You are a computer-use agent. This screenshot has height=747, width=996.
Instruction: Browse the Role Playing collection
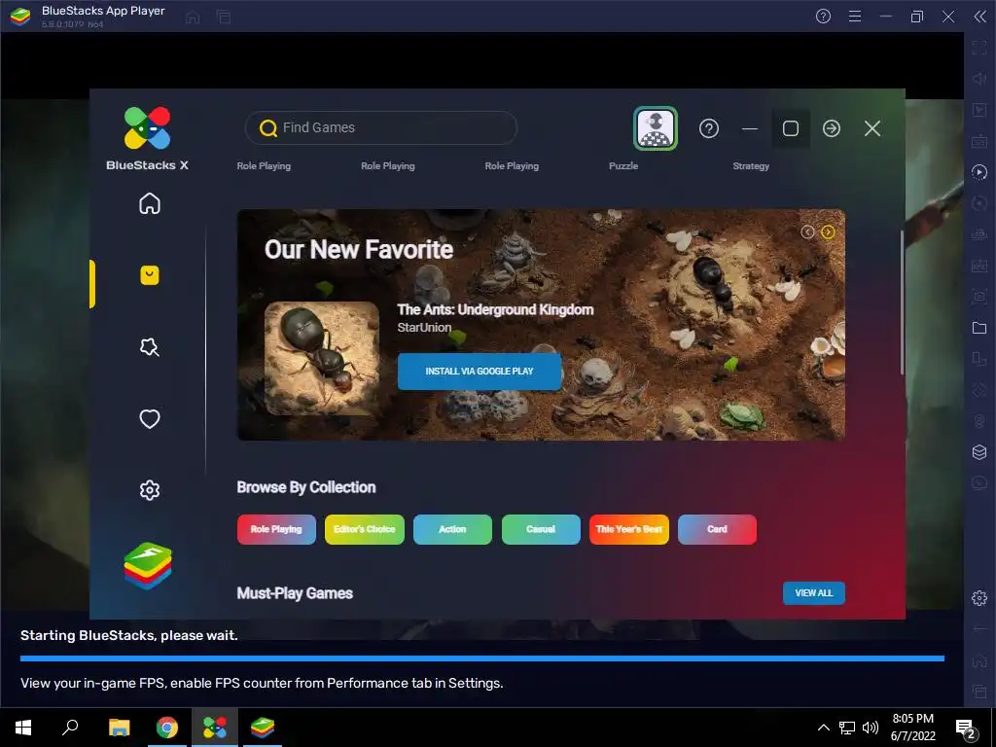tap(276, 529)
